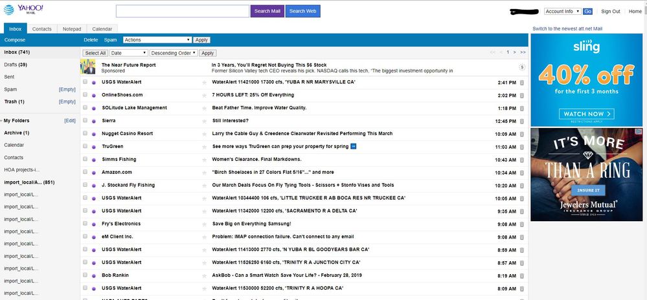Click the sponsored ad dollar icon
This screenshot has width=647, height=300.
522,67
